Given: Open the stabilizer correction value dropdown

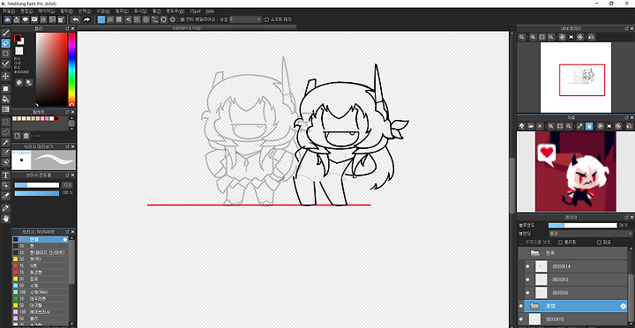Looking at the screenshot, I should [x=245, y=19].
